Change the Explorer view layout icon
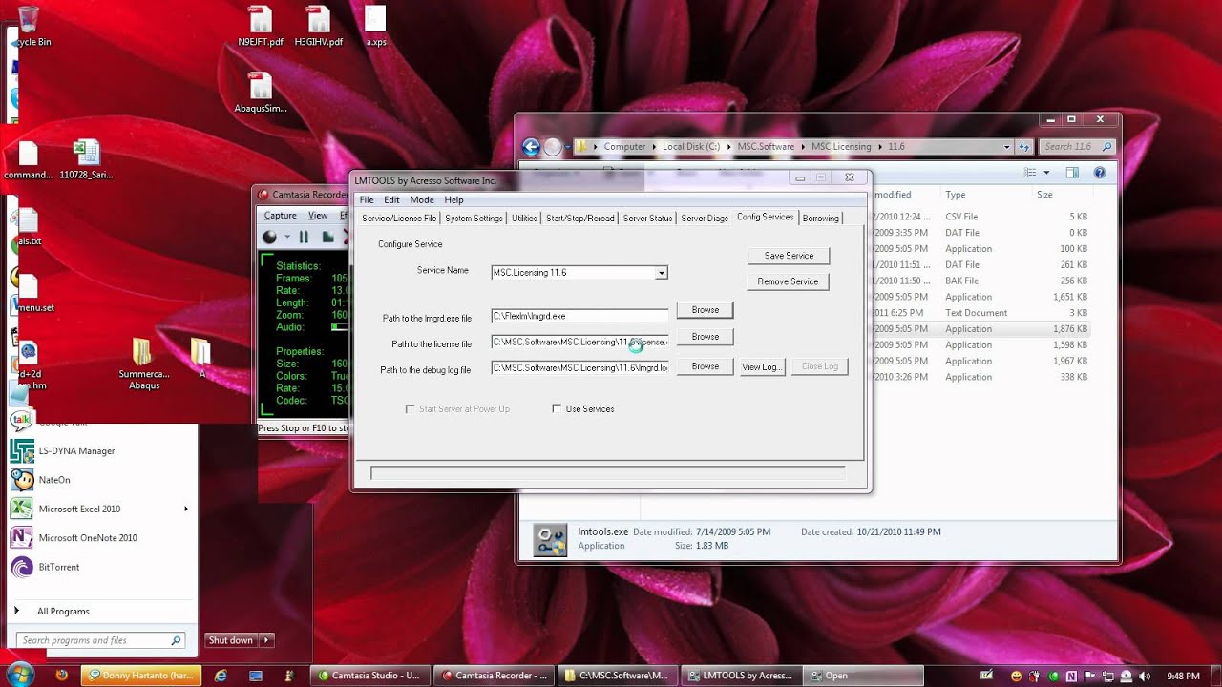The height and width of the screenshot is (687, 1222). 1030,173
